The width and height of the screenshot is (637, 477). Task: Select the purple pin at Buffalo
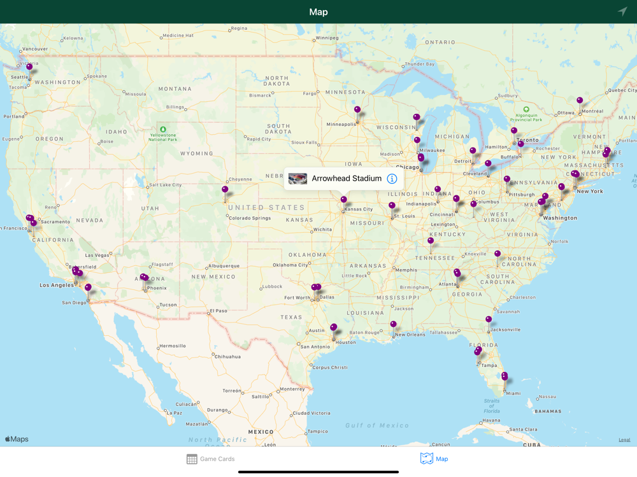[521, 144]
